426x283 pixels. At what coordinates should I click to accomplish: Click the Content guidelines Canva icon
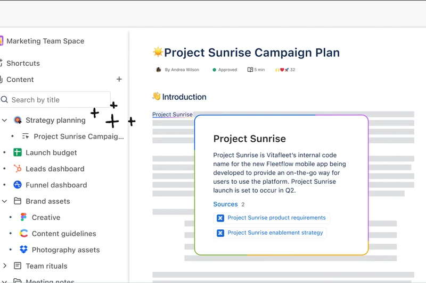[x=23, y=233]
